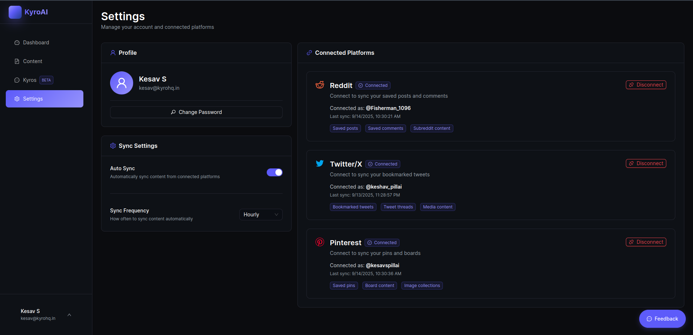This screenshot has height=335, width=693.
Task: Open the Sync Frequency dropdown
Action: (x=261, y=215)
